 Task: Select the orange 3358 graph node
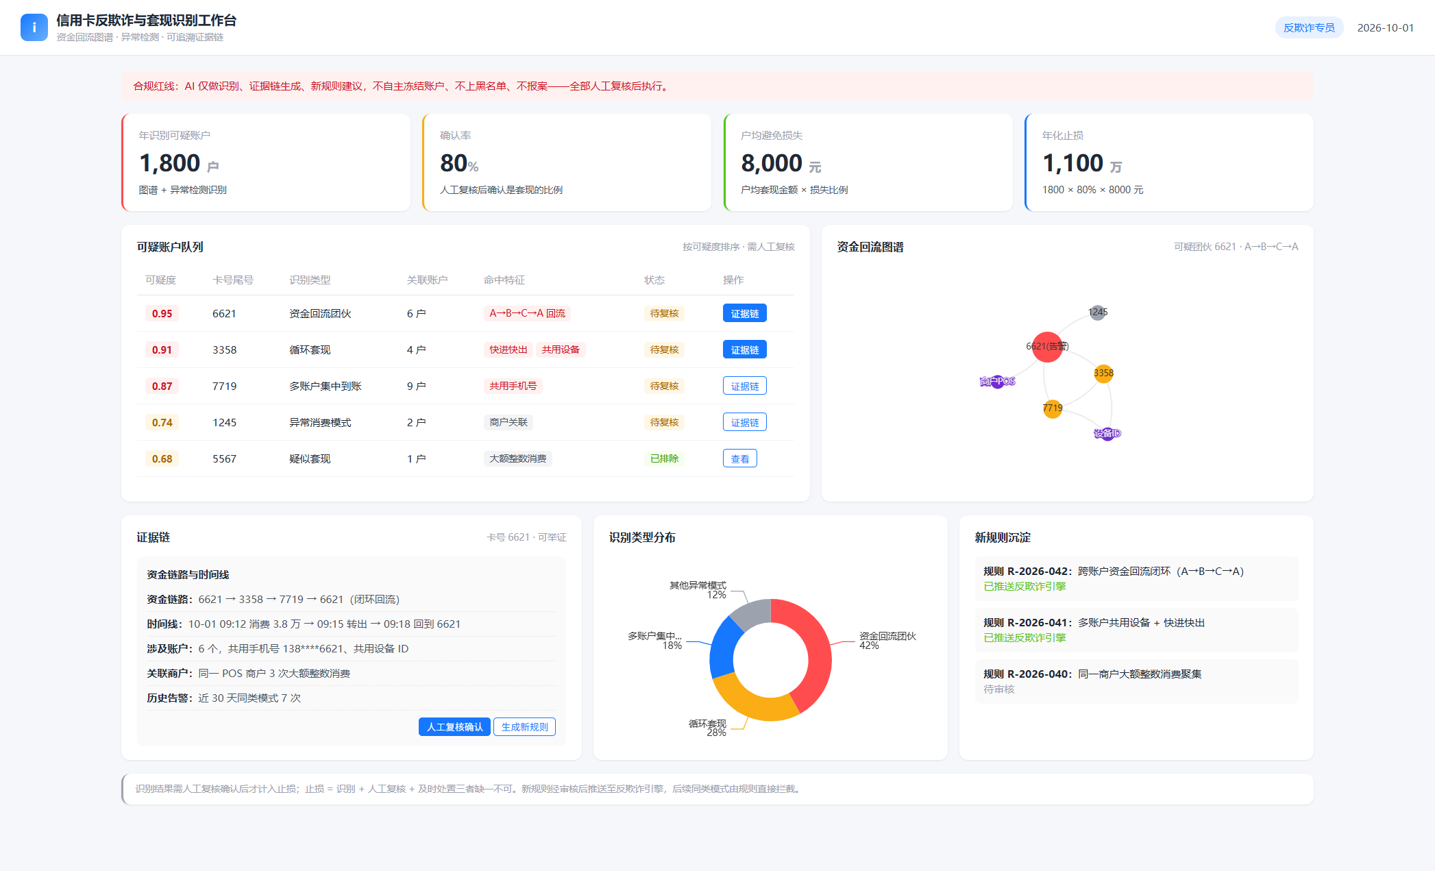[1103, 373]
